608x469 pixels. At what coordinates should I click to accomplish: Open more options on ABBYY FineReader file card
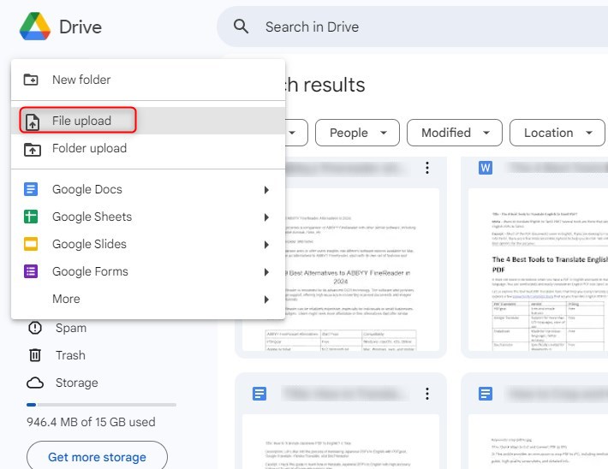(427, 168)
